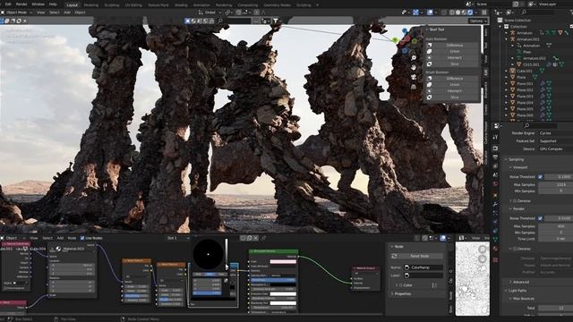Toggle Render Noise Threshold checkbox
This screenshot has height=322, width=573.
coord(540,218)
